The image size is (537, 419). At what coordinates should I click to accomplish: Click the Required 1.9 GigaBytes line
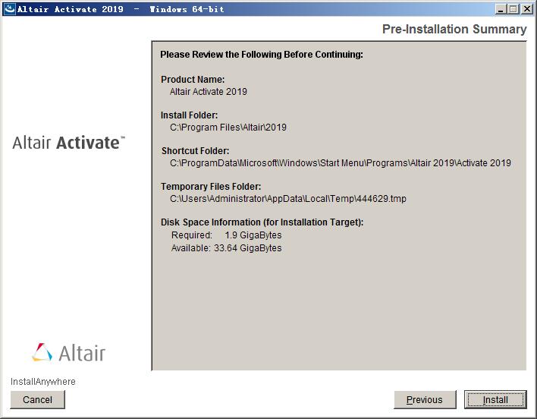[x=226, y=235]
